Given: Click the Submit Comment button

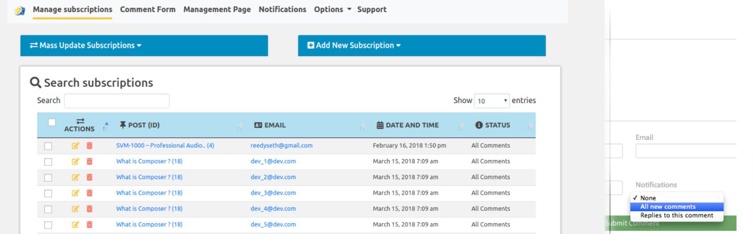Looking at the screenshot, I should tap(671, 223).
